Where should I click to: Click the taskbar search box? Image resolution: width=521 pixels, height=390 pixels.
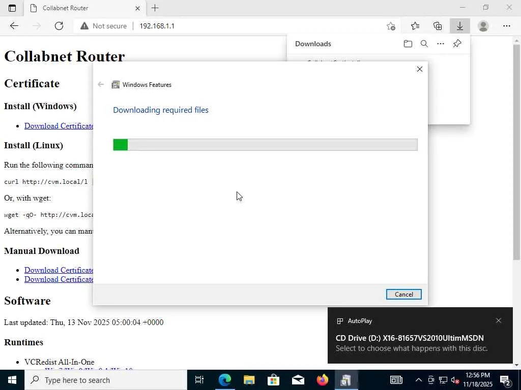point(106,380)
